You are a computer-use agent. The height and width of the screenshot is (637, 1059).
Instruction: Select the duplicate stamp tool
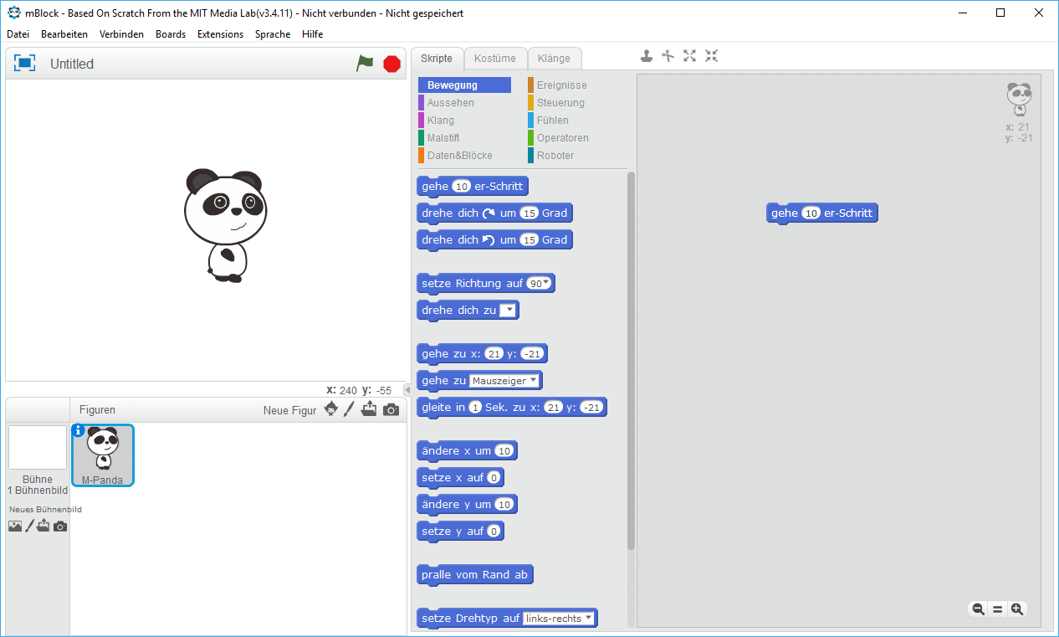click(647, 56)
